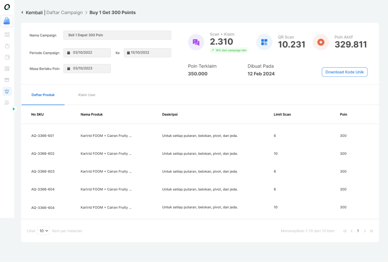This screenshot has height=262, width=388.
Task: Open the campaign start date 03/10/2022 picker
Action: tap(87, 53)
